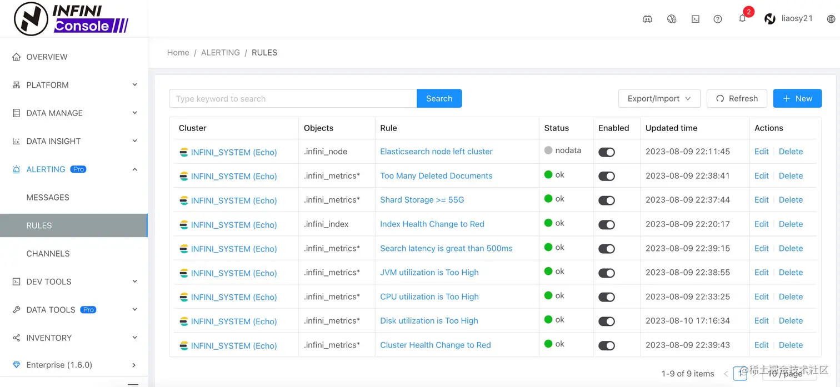Toggle Enabled switch for JVM utilization is Too High
This screenshot has width=840, height=387.
pyautogui.click(x=607, y=273)
